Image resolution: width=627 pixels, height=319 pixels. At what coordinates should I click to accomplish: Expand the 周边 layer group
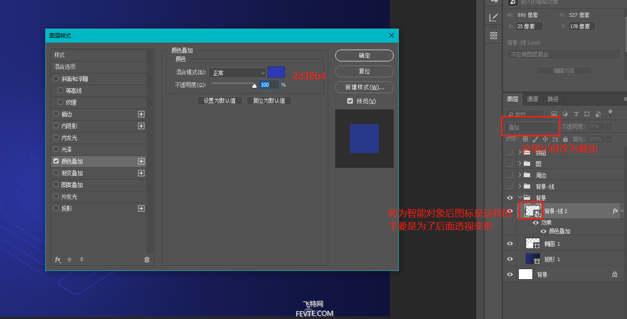(x=520, y=175)
